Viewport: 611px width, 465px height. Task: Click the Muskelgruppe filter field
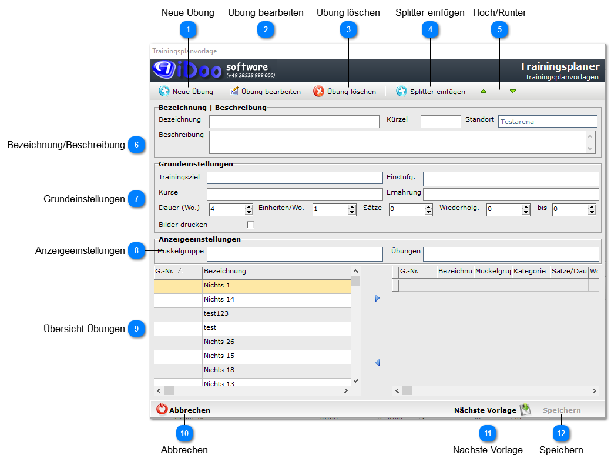pyautogui.click(x=294, y=254)
